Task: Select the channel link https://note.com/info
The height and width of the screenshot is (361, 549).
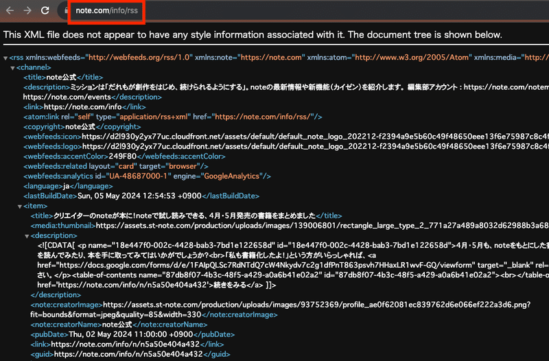Action: click(82, 107)
